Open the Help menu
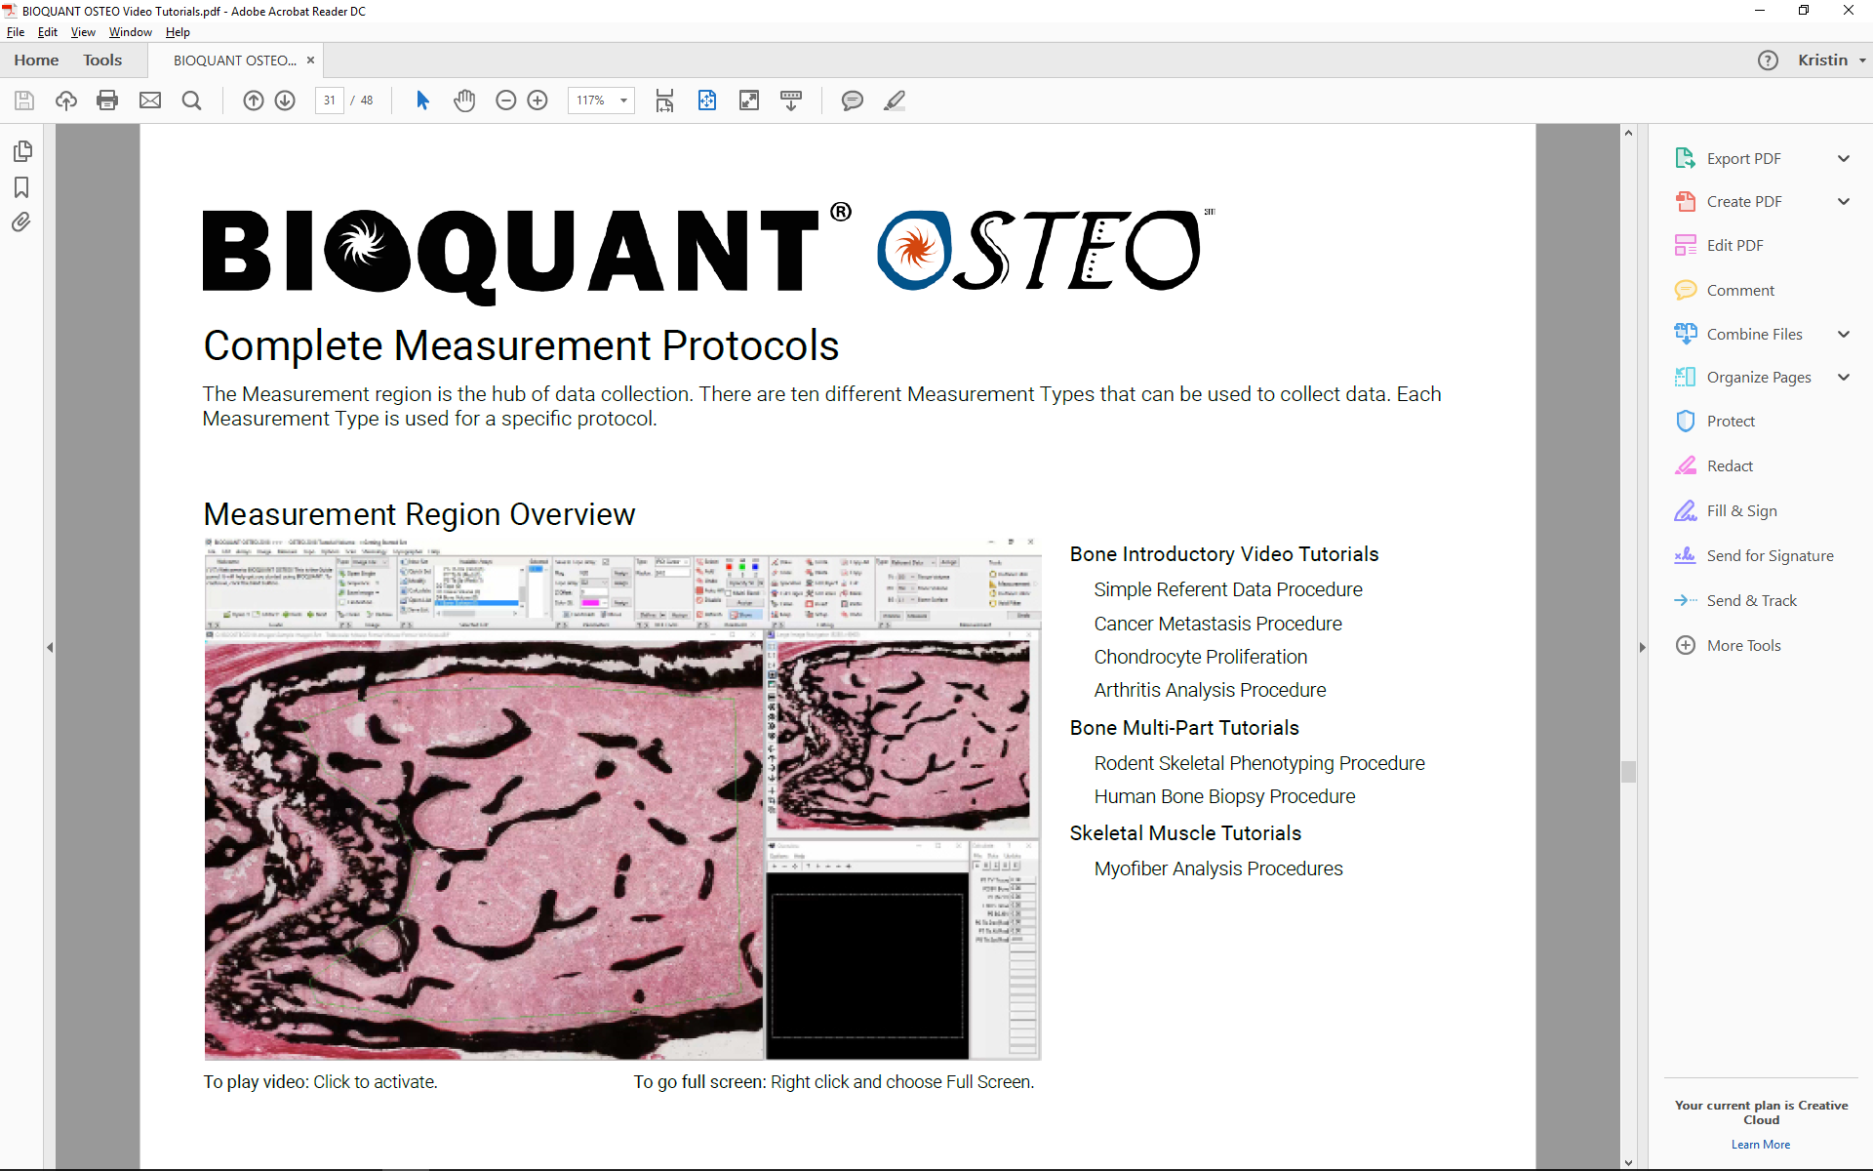1873x1171 pixels. point(178,32)
